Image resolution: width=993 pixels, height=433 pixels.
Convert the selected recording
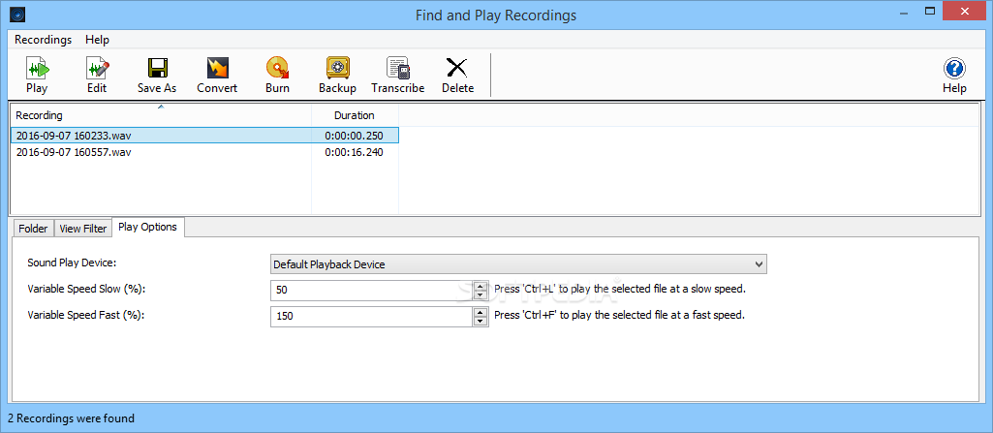click(217, 75)
